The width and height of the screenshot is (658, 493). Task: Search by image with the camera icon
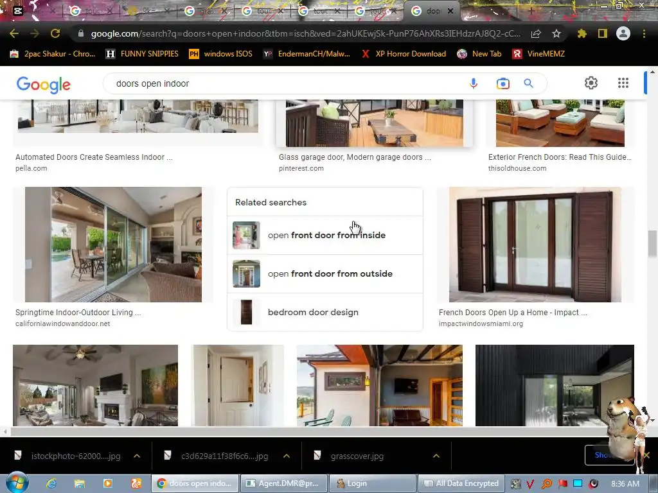pos(502,83)
